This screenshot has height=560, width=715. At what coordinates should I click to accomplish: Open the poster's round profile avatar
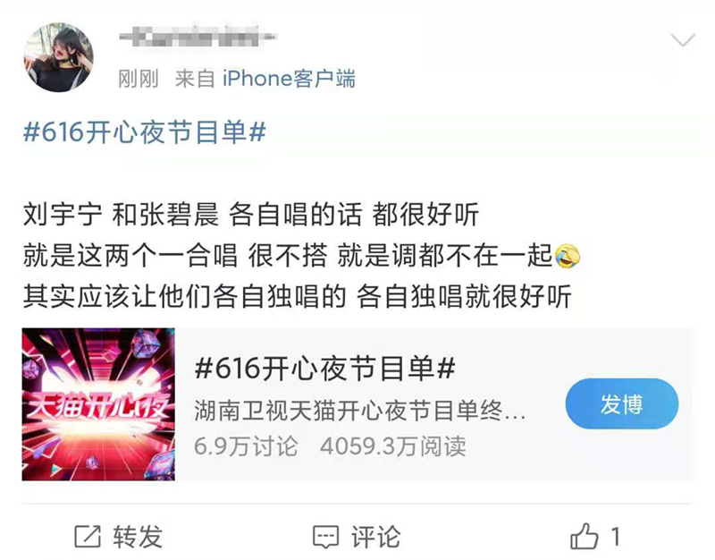58,57
